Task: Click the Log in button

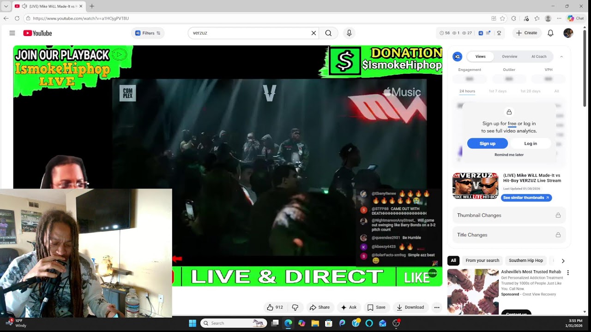Action: coord(531,143)
